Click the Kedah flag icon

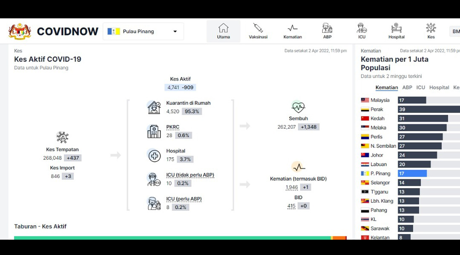point(365,118)
